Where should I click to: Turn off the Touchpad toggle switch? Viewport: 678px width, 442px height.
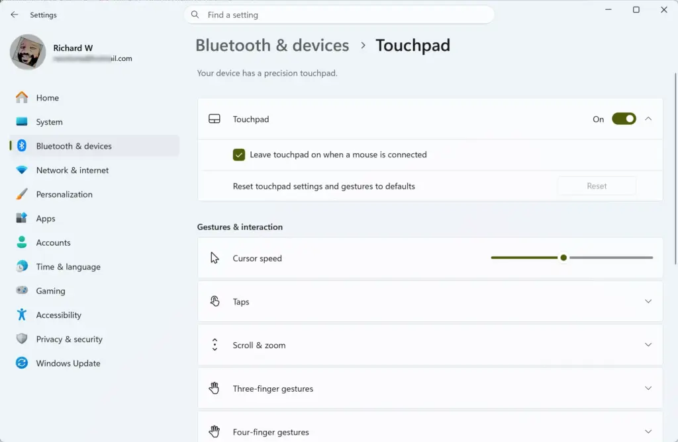[624, 119]
